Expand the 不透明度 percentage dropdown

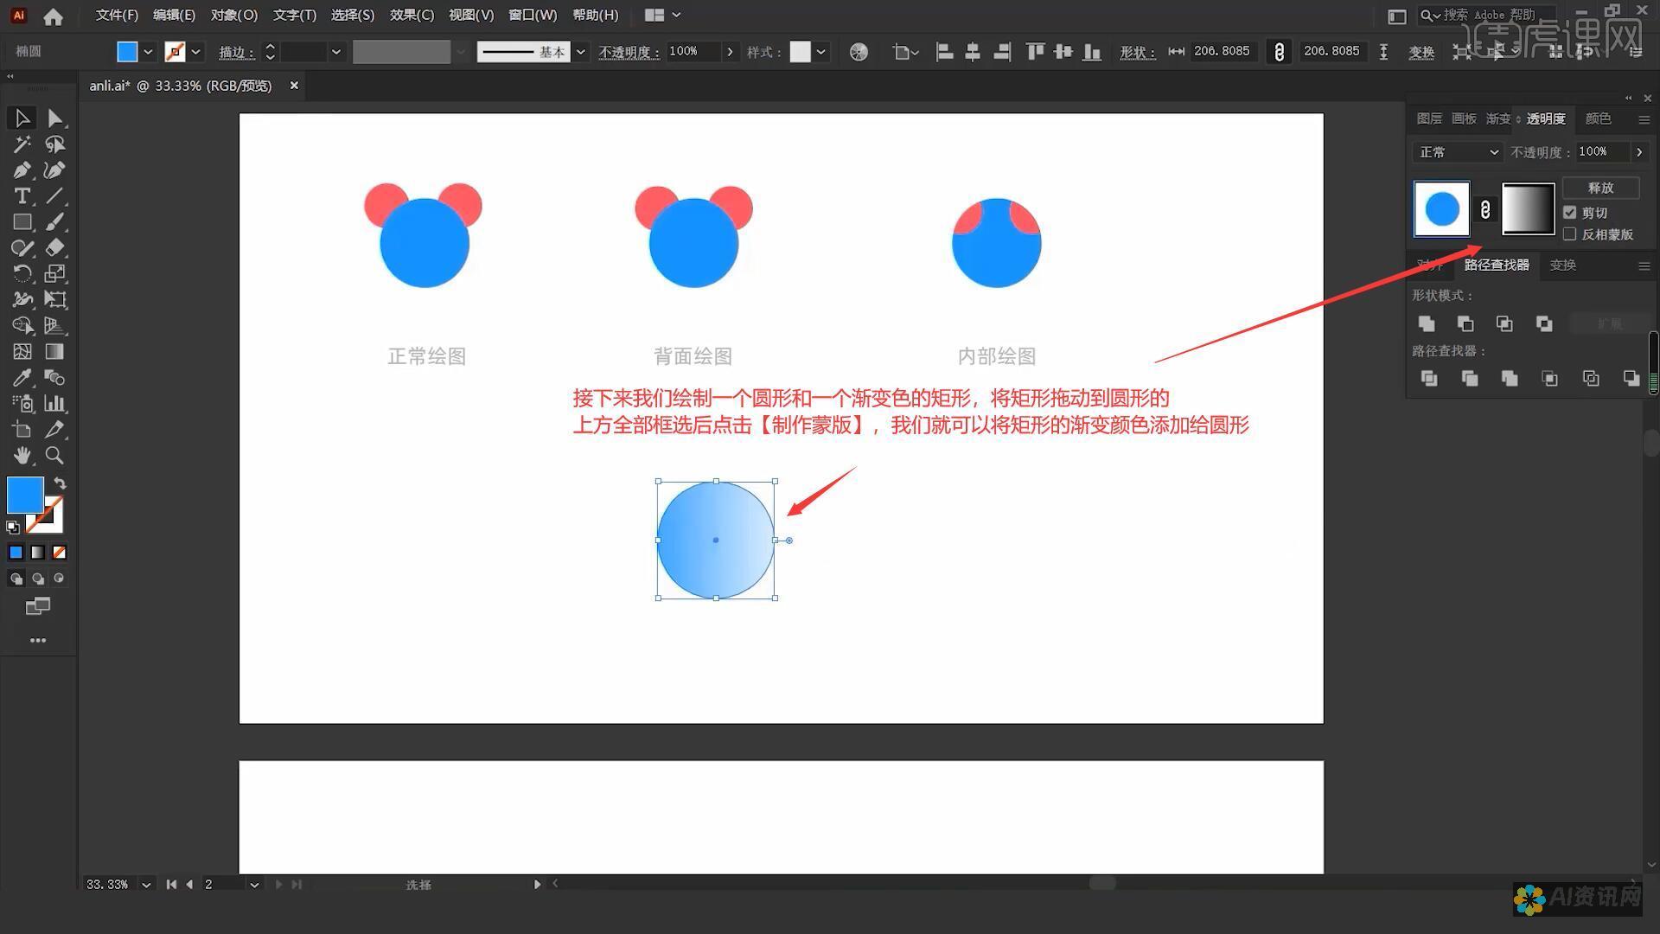pos(729,51)
